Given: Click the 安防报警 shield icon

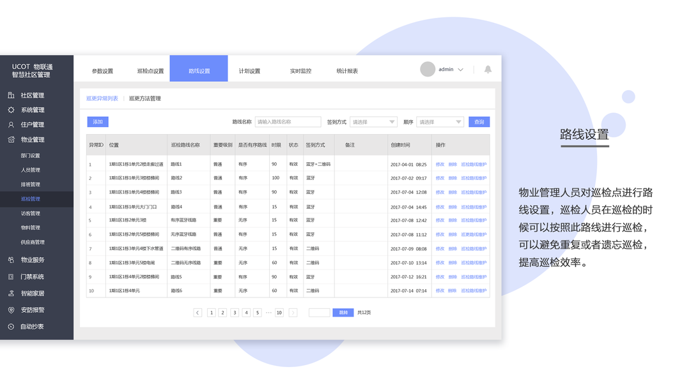Looking at the screenshot, I should tap(11, 310).
